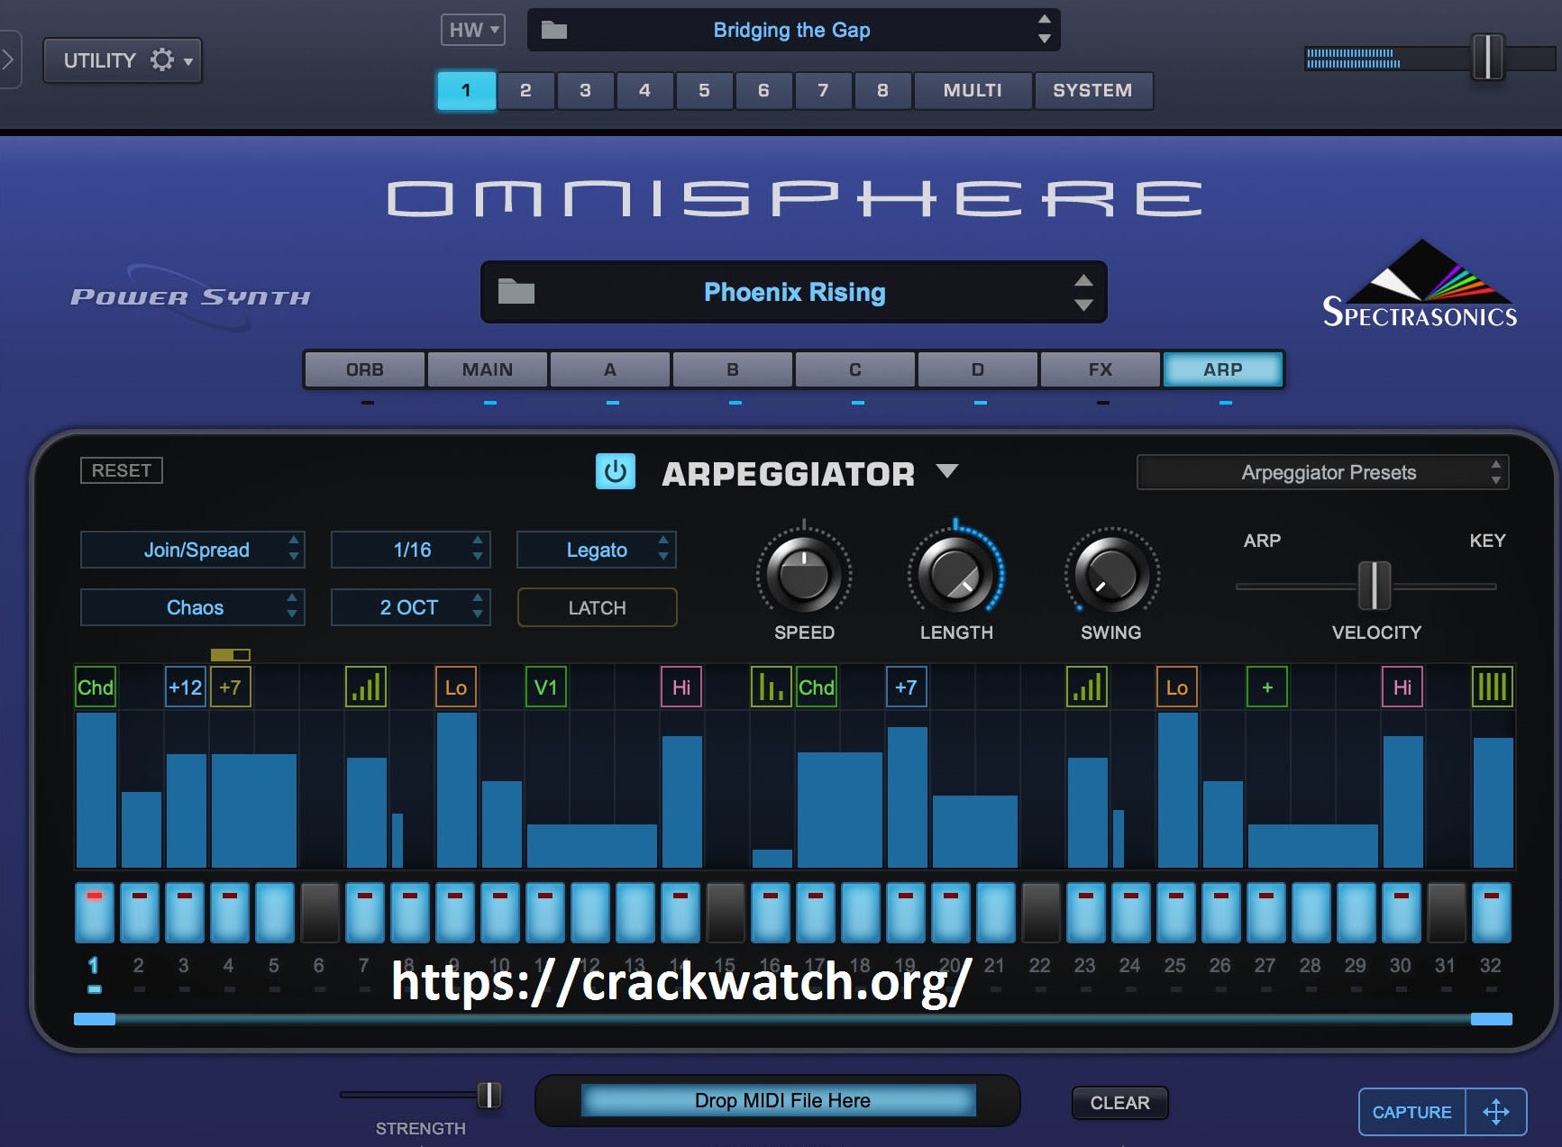Switch to the MAIN tab
Viewport: 1562px width, 1147px height.
[488, 369]
